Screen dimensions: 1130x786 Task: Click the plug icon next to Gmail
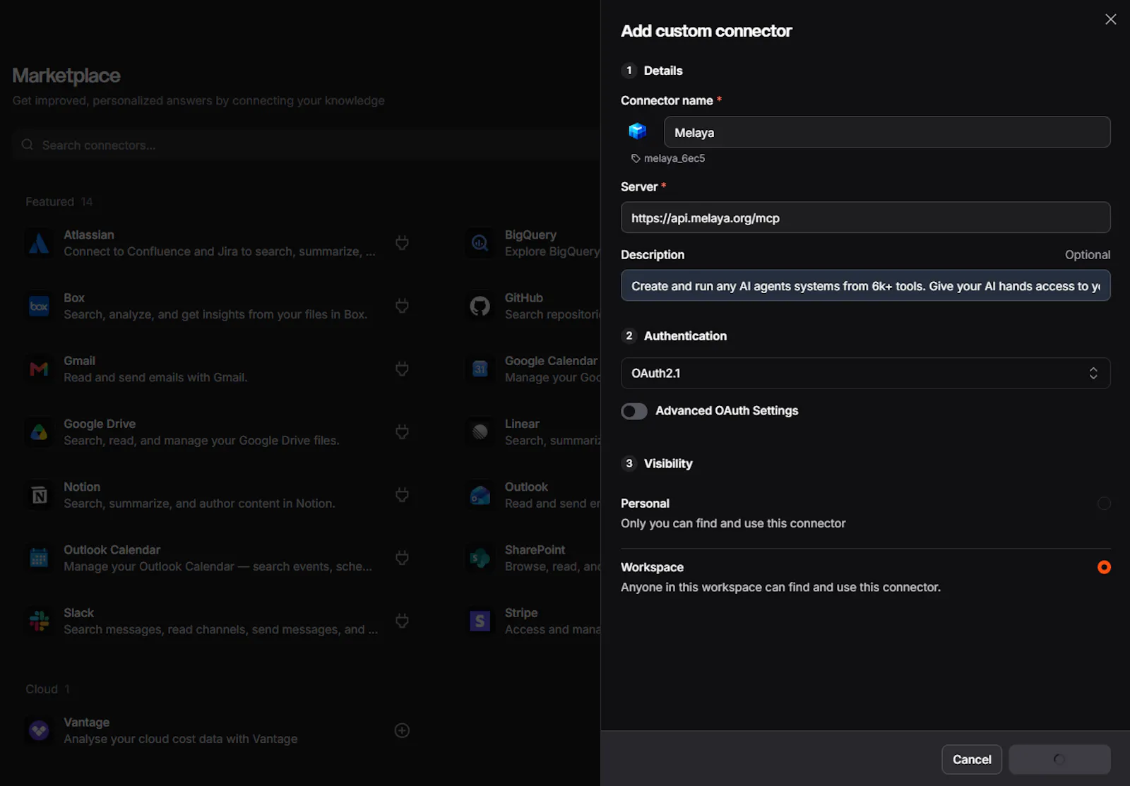point(402,369)
